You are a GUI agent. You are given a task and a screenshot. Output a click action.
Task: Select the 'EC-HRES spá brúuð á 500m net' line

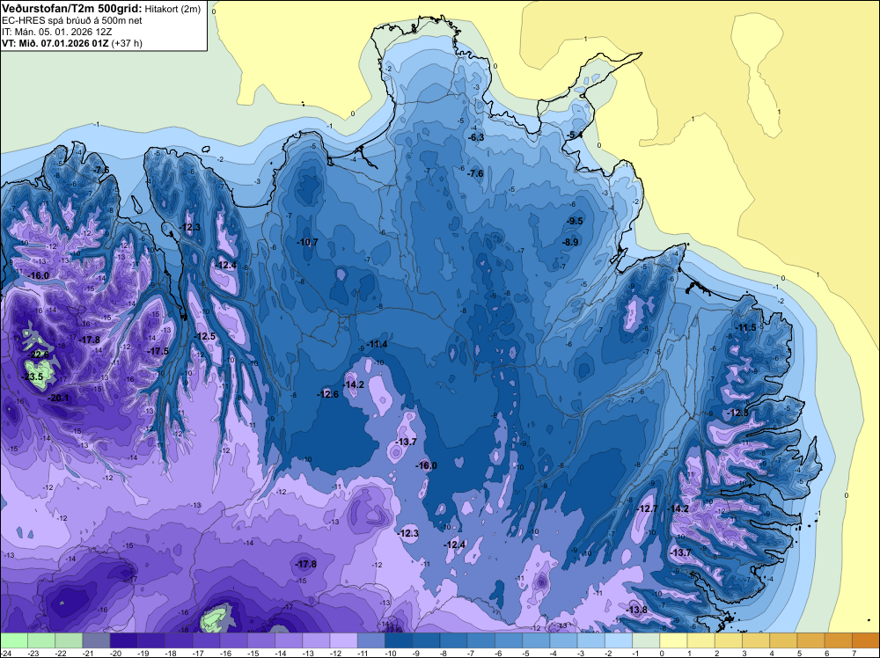(x=72, y=21)
